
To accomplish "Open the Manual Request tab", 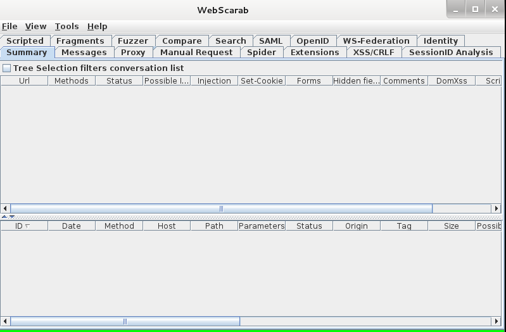I will pyautogui.click(x=196, y=53).
